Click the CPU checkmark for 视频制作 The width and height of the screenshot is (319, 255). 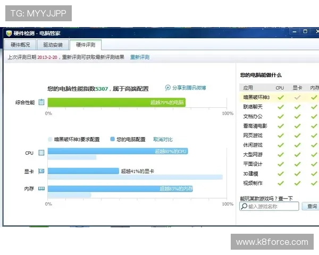coord(281,183)
